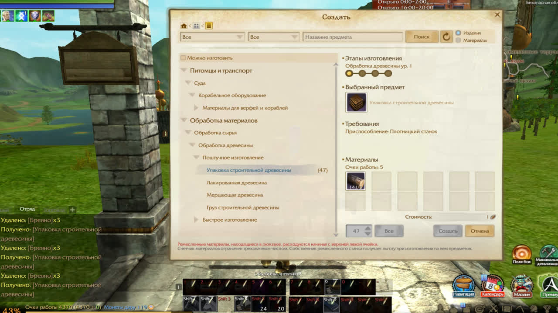
Task: Enable the Можно изготовить checkbox
Action: (x=183, y=58)
